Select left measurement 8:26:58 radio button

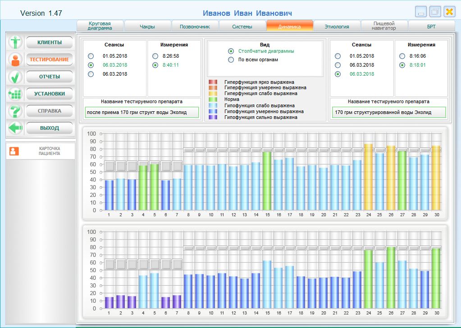coord(155,56)
